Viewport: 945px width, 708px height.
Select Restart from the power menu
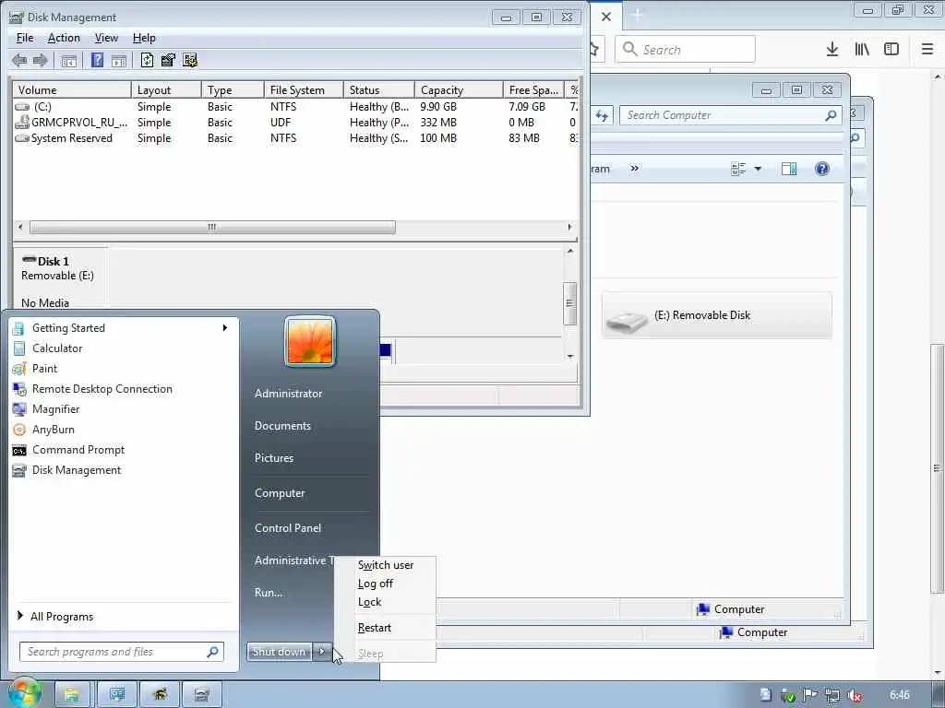click(375, 627)
